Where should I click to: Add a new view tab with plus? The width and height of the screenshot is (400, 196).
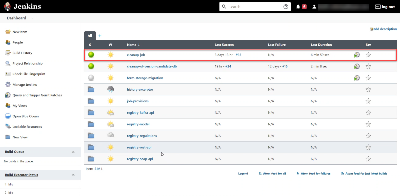click(100, 36)
